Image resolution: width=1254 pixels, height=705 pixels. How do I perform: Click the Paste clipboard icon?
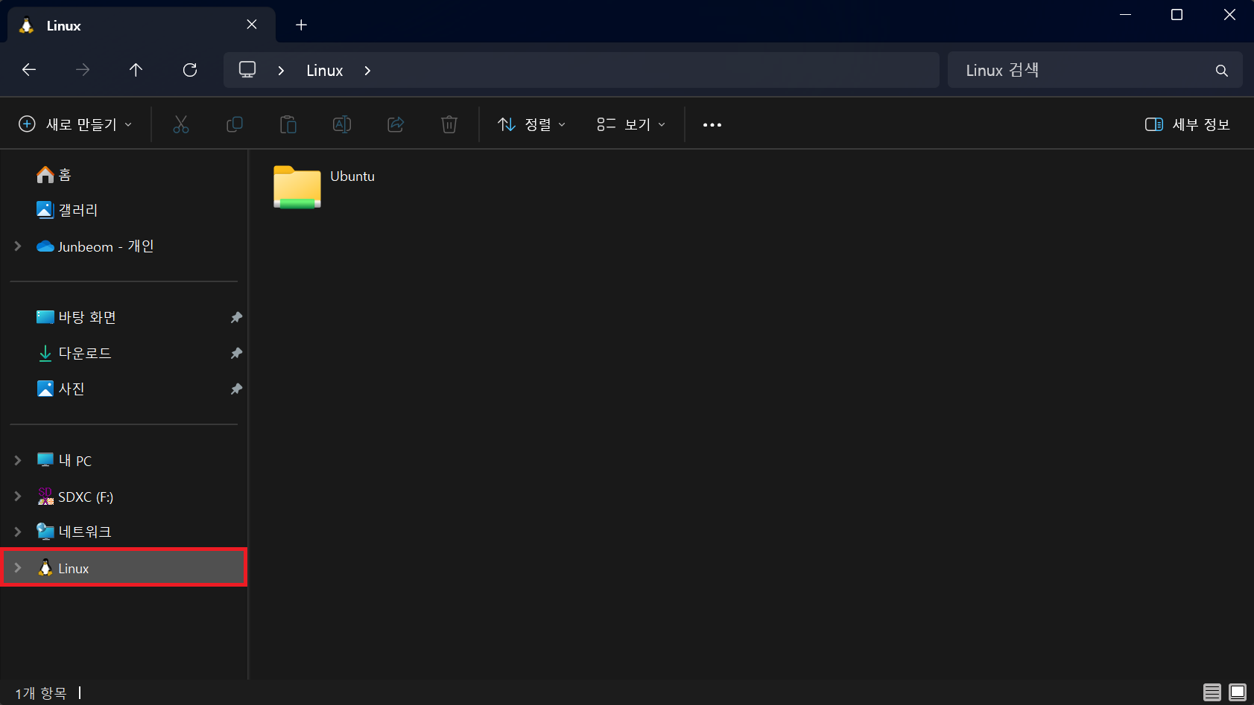288,124
